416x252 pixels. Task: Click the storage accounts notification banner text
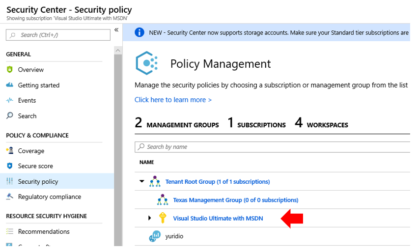click(x=278, y=33)
